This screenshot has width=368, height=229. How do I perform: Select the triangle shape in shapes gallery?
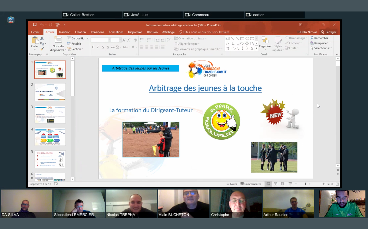point(227,43)
